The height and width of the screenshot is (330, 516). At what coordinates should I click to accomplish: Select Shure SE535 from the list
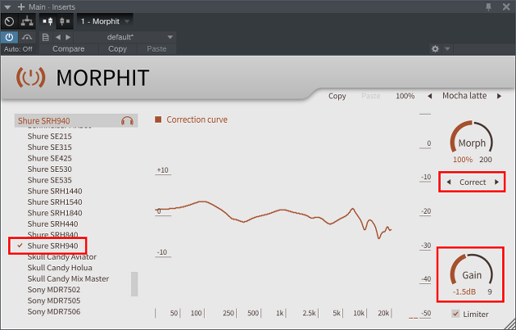click(49, 180)
